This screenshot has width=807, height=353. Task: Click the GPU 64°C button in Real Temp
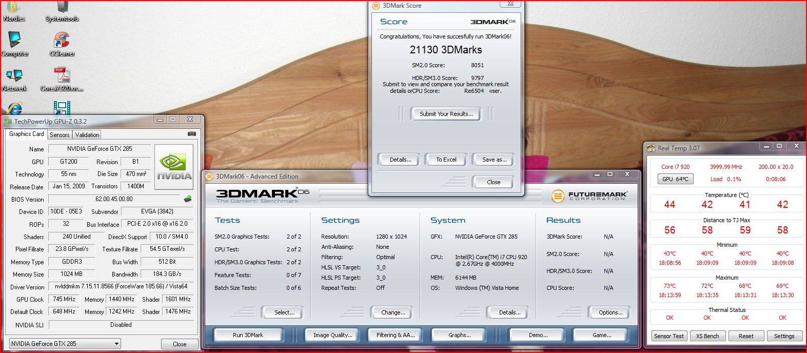(675, 179)
